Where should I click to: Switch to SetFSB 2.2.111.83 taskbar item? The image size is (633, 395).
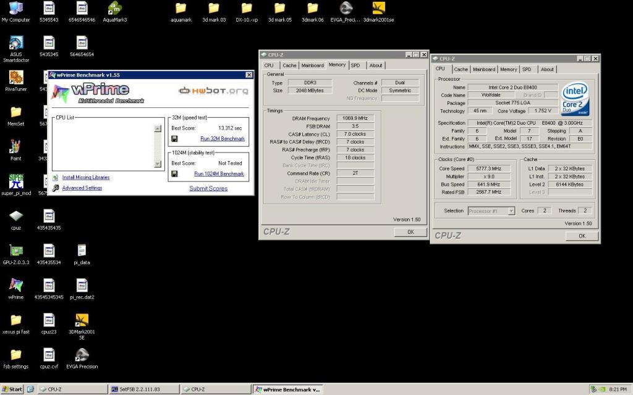click(144, 389)
